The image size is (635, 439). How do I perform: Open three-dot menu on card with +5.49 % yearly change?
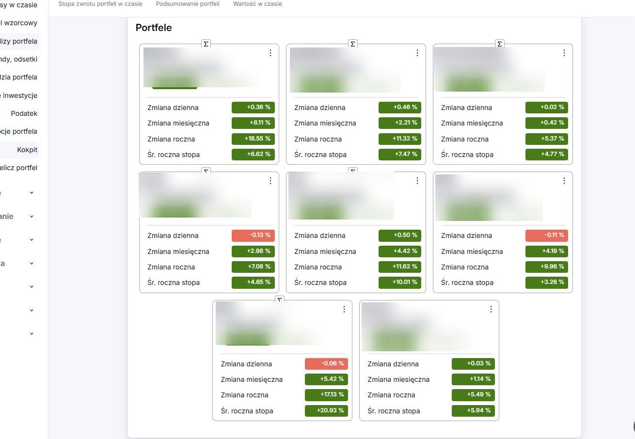click(491, 309)
